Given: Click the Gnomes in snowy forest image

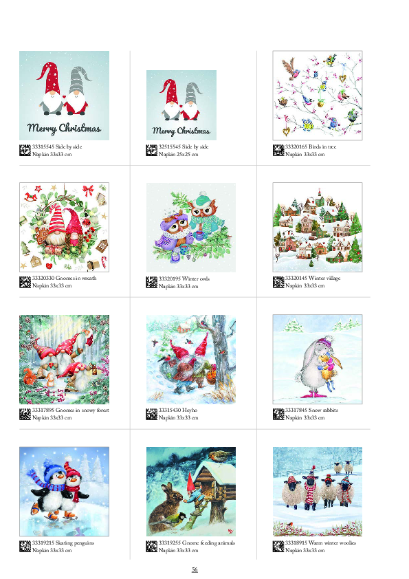Looking at the screenshot, I should 64,359.
